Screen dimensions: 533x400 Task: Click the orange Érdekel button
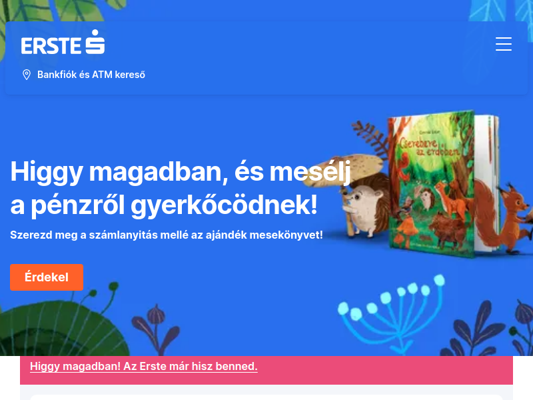(x=47, y=277)
